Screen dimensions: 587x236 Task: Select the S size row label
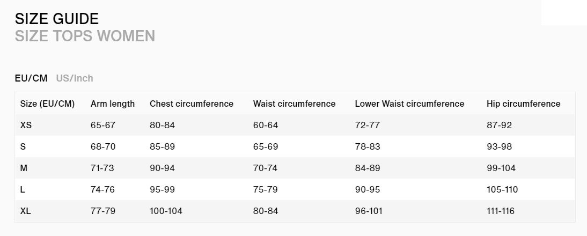(23, 146)
